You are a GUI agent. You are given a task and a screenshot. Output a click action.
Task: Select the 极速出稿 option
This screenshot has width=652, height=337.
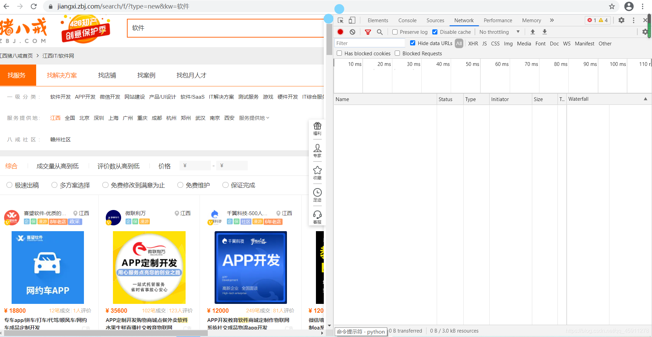pos(9,185)
